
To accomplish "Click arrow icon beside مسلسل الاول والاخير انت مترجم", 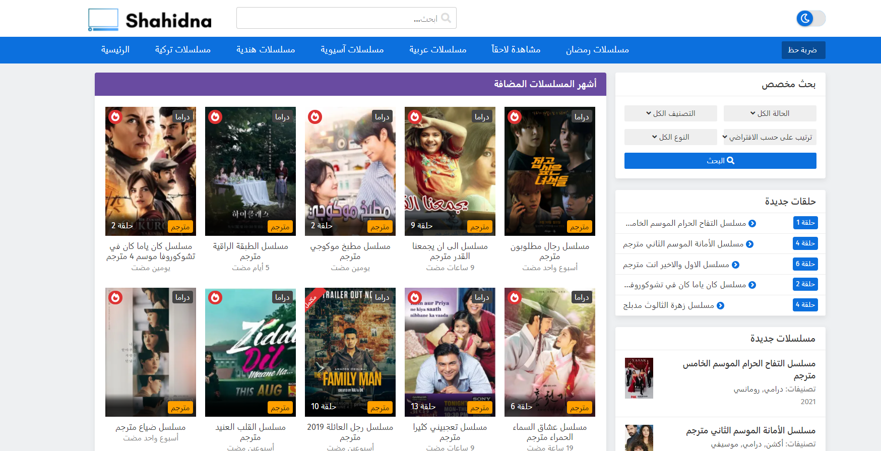I will click(x=735, y=265).
